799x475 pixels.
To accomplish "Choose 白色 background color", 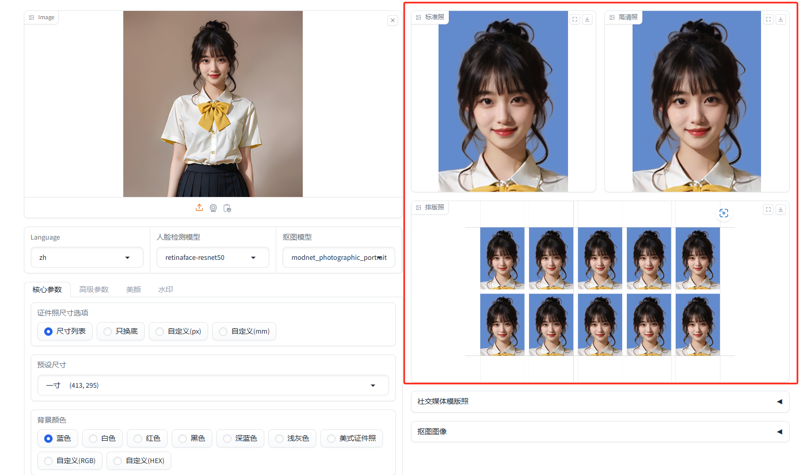I will [x=102, y=438].
